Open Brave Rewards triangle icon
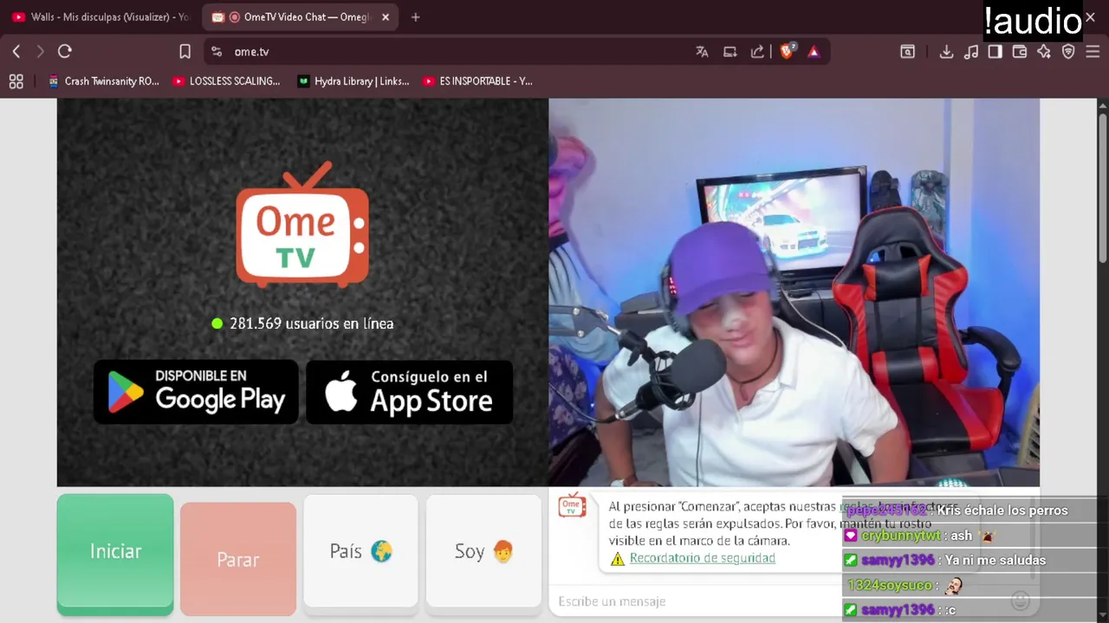The image size is (1109, 623). pos(814,52)
